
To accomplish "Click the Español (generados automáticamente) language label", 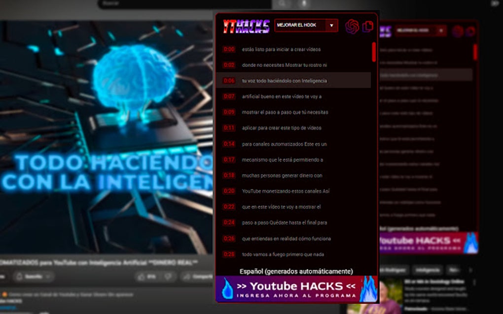I will coord(296,271).
